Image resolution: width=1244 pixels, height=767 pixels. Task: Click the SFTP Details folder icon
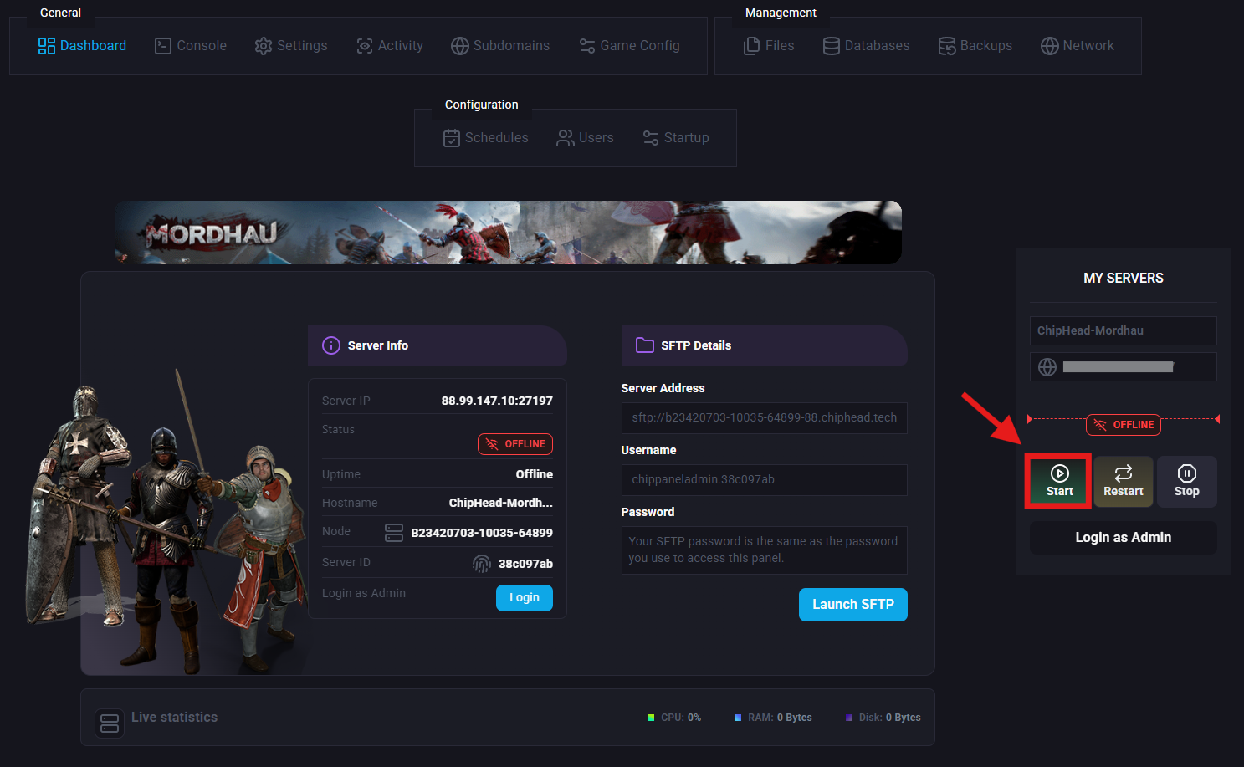(645, 345)
